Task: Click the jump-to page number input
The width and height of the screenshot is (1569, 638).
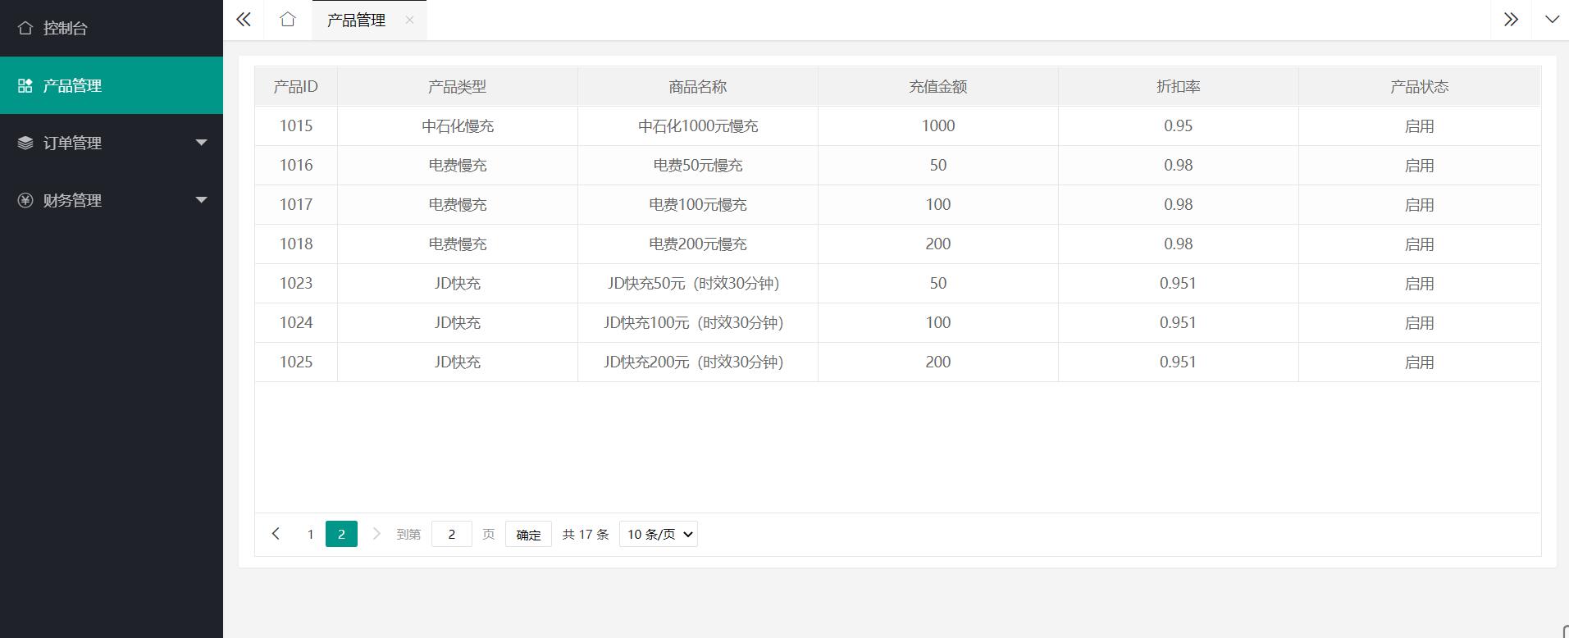Action: pos(451,534)
